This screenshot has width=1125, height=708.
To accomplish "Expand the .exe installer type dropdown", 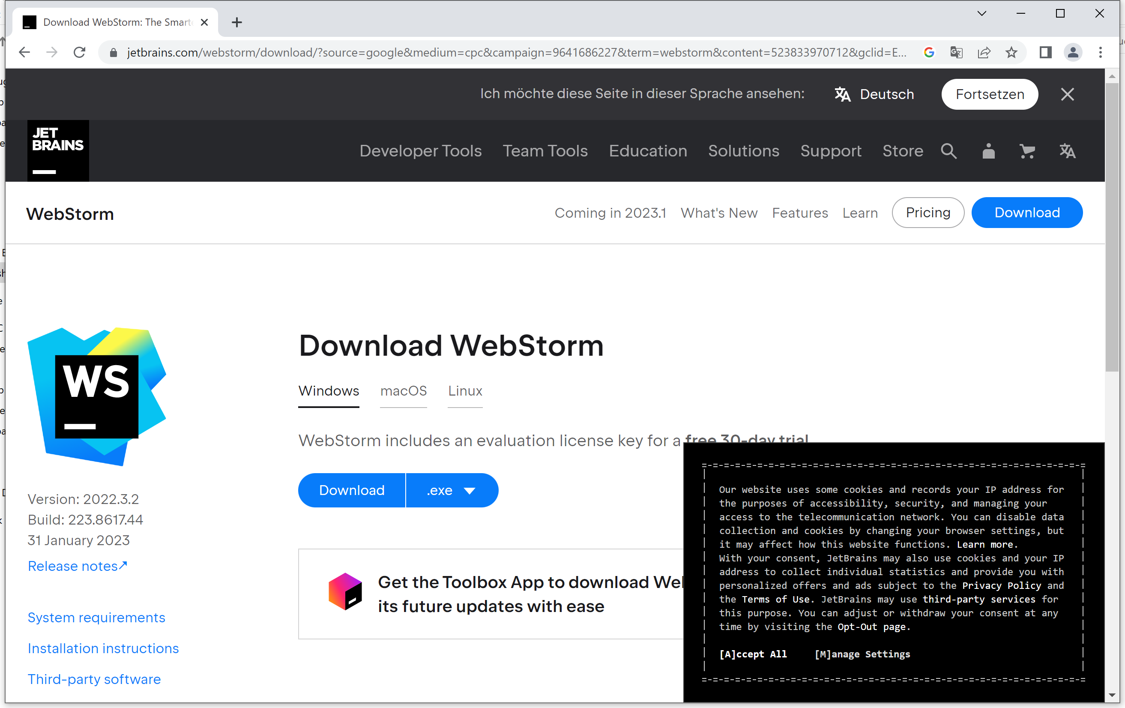I will click(x=451, y=490).
